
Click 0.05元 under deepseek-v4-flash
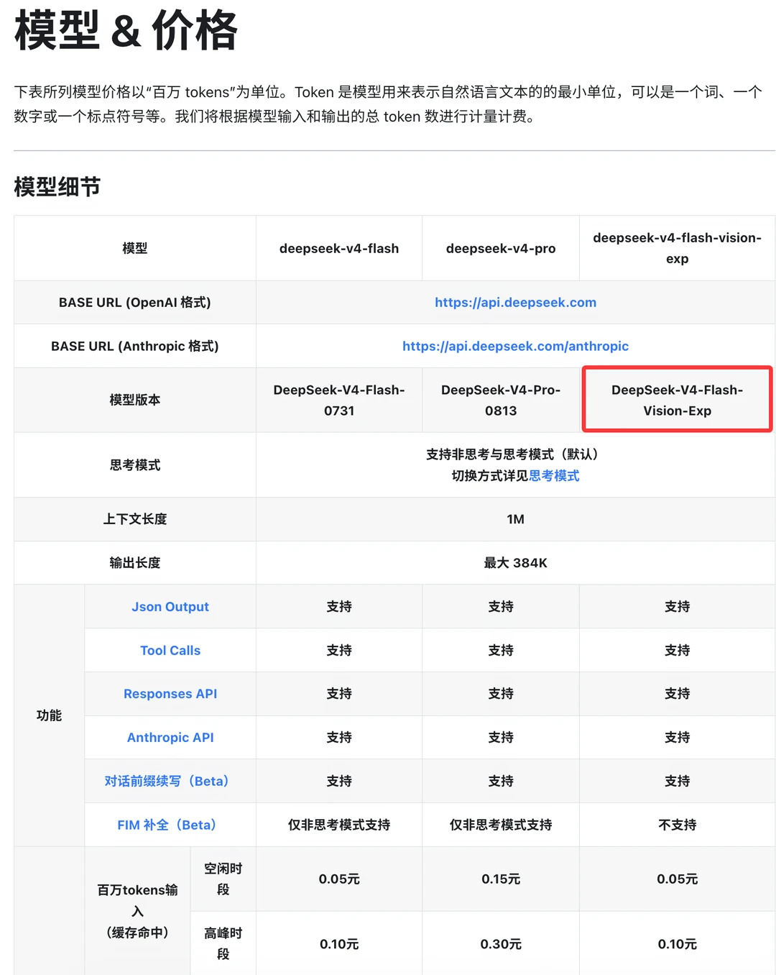(x=339, y=879)
